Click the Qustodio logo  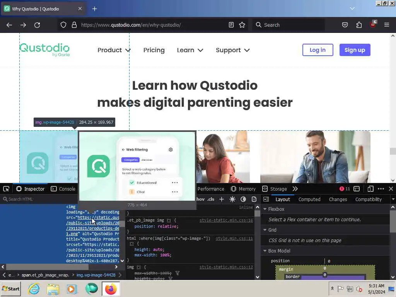pyautogui.click(x=44, y=49)
